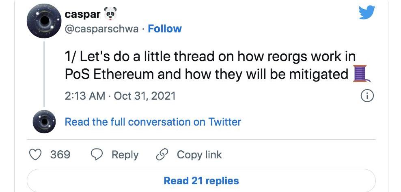The image size is (401, 192).
Task: Like the tweet with the heart icon
Action: click(x=37, y=155)
